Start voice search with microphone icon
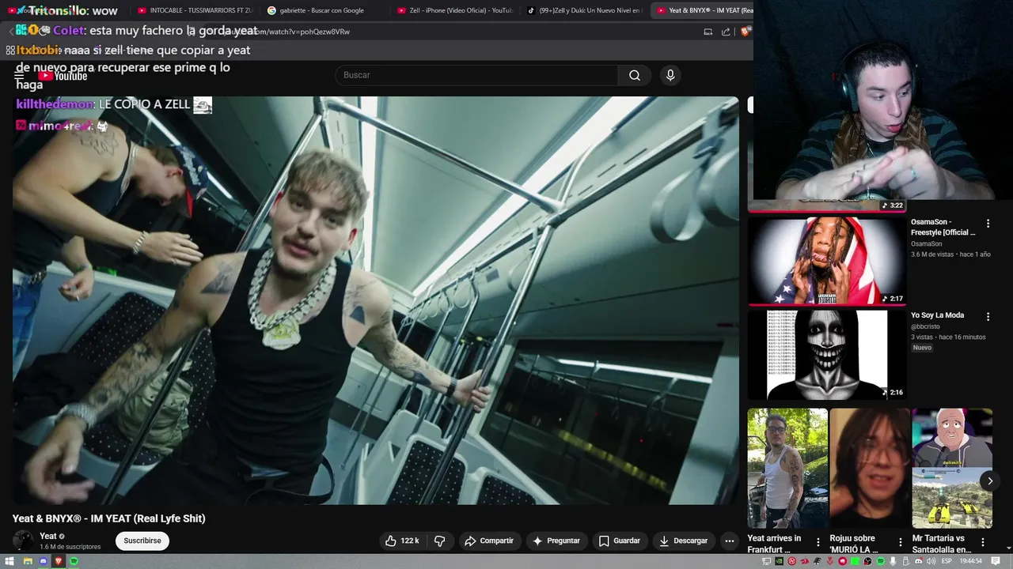Image resolution: width=1013 pixels, height=569 pixels. point(670,75)
